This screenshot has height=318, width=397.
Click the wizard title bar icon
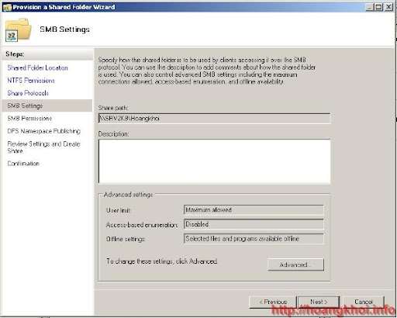pos(7,7)
